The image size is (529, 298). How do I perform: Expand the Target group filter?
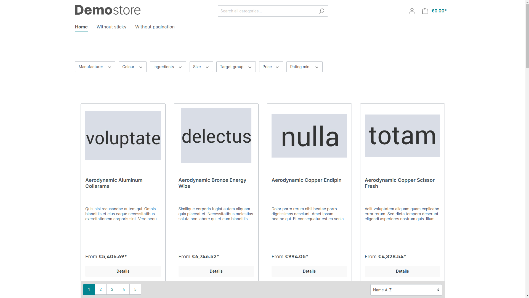(x=236, y=67)
